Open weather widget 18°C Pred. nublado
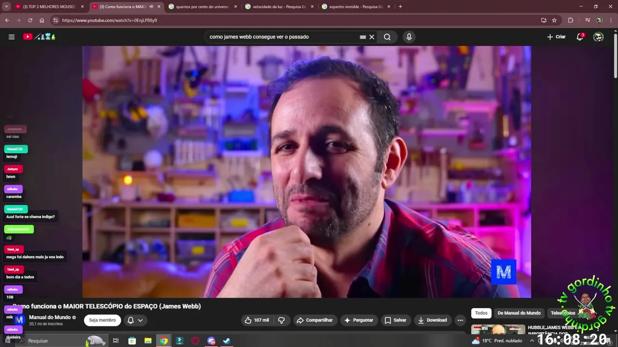The height and width of the screenshot is (347, 618). pos(497,341)
